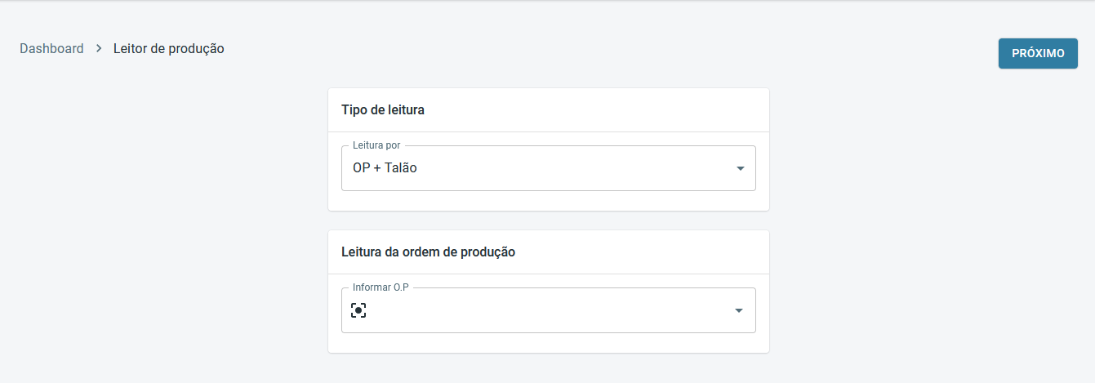Go to the Dashboard breadcrumb link
The width and height of the screenshot is (1095, 383).
click(51, 49)
